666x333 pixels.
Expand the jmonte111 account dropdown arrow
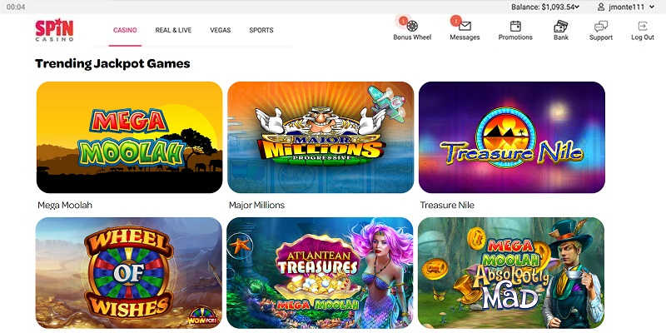652,7
